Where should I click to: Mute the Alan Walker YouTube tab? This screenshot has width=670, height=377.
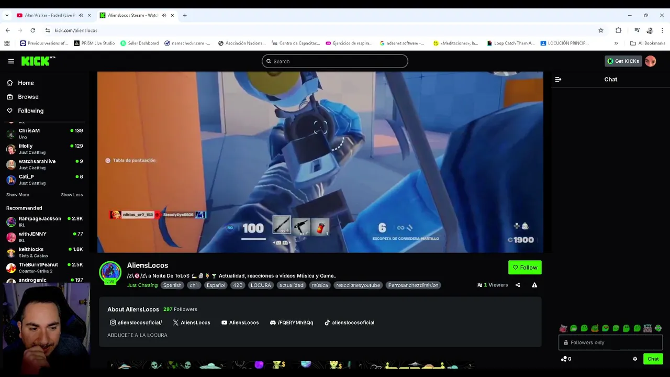coord(81,15)
